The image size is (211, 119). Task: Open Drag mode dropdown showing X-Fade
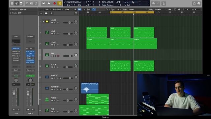[160, 10]
